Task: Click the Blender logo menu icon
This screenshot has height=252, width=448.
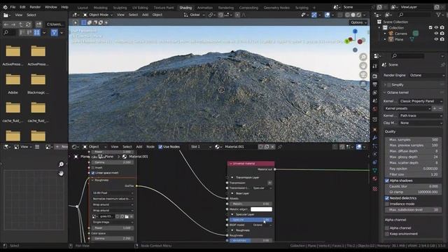Action: pos(5,7)
